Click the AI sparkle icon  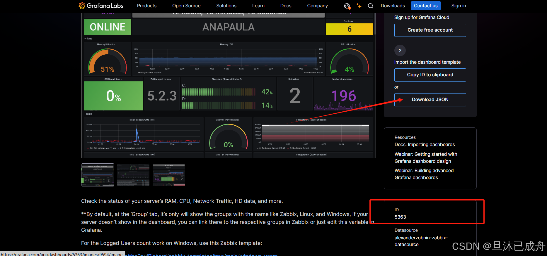[x=359, y=6]
